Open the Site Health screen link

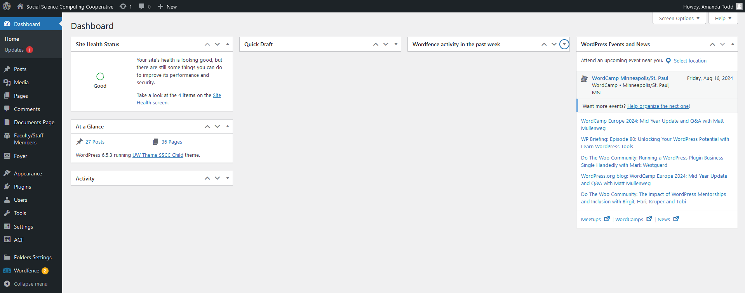click(179, 99)
